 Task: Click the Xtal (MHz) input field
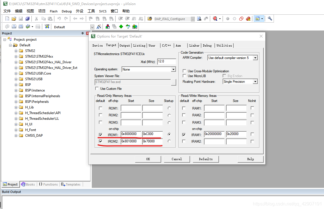pyautogui.click(x=167, y=61)
